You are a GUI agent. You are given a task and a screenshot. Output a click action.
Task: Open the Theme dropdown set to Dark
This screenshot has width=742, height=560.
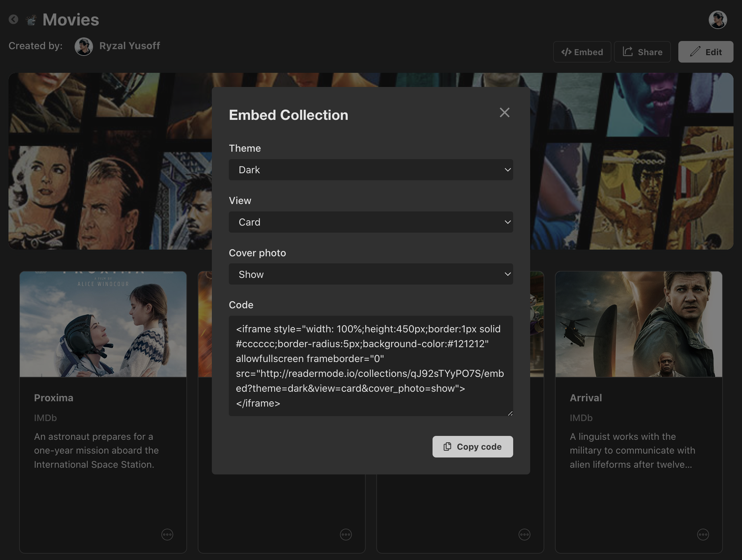pyautogui.click(x=371, y=170)
